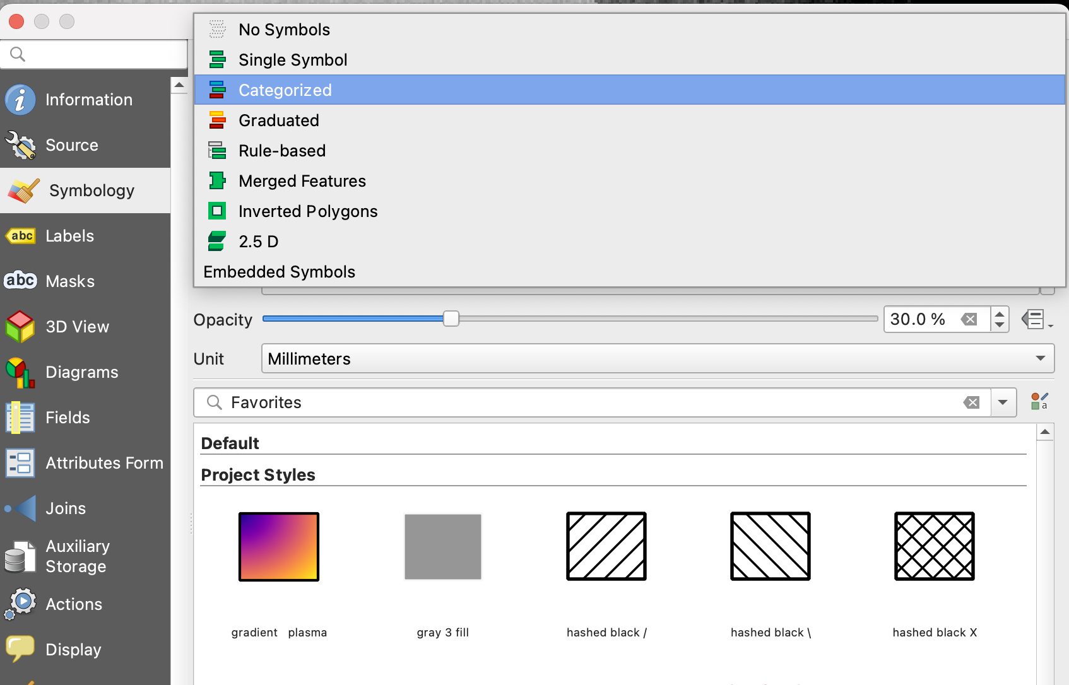Select Rule-based renderer
Viewport: 1069px width, 685px height.
click(x=629, y=151)
